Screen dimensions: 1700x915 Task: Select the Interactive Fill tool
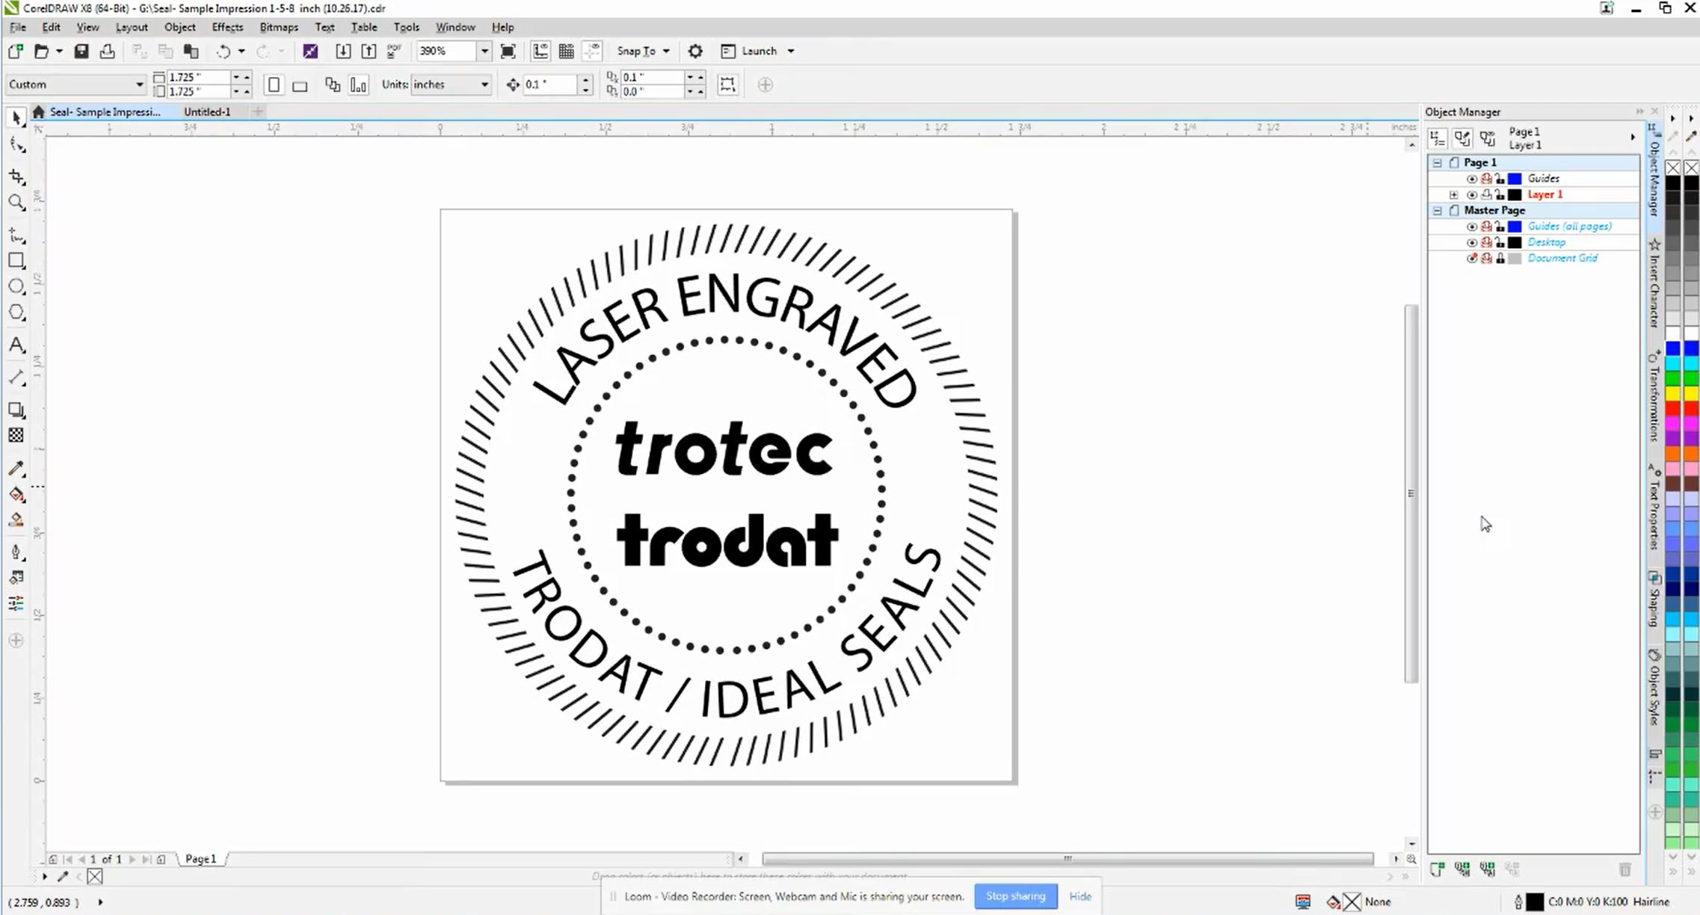[16, 494]
